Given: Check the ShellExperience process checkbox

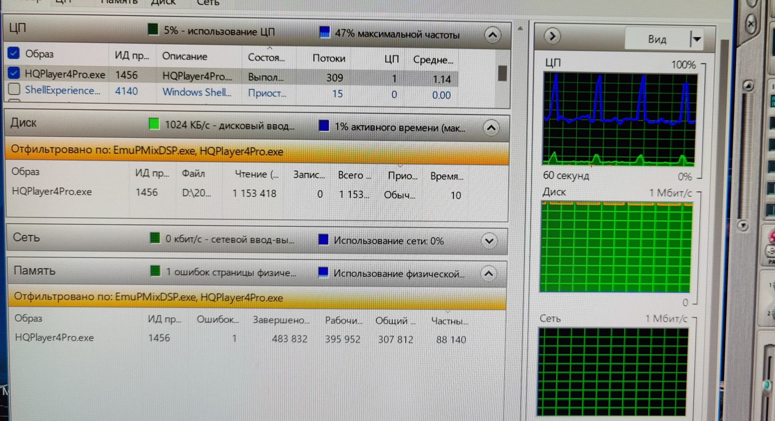Looking at the screenshot, I should 14,89.
